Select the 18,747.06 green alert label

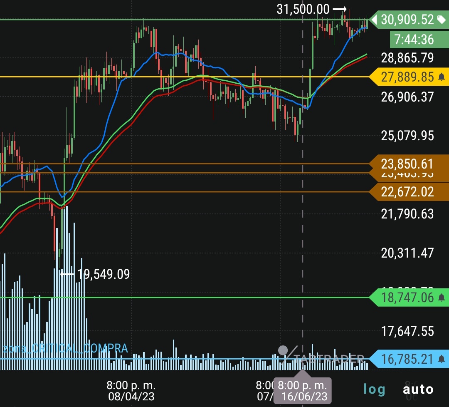(409, 298)
